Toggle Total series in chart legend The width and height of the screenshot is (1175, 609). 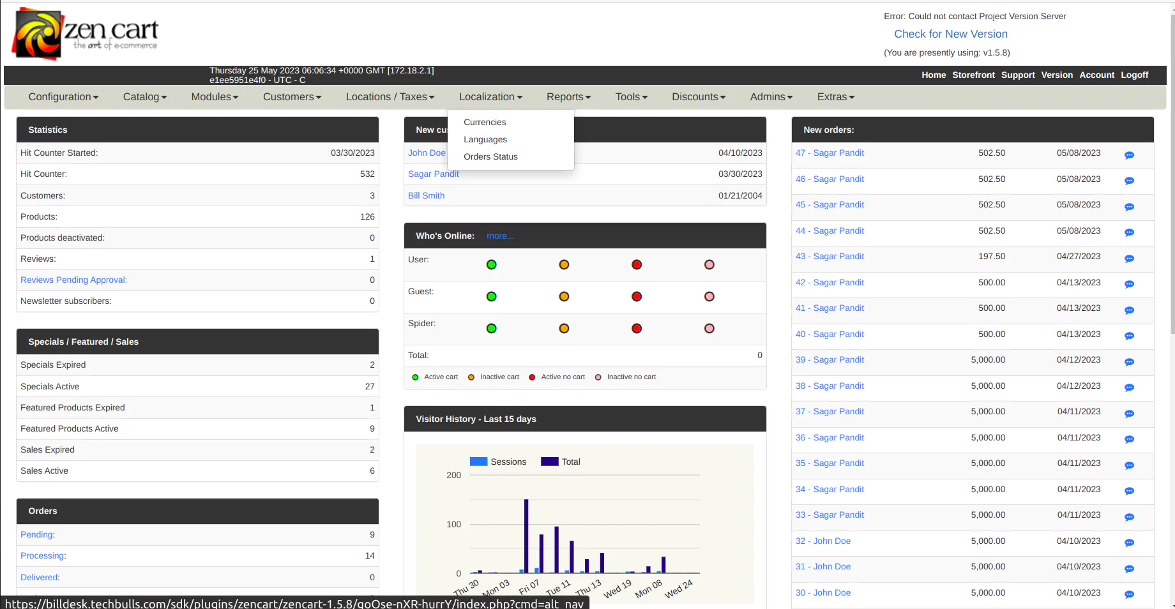561,462
